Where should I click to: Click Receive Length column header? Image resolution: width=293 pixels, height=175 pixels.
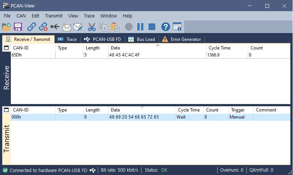coord(96,48)
